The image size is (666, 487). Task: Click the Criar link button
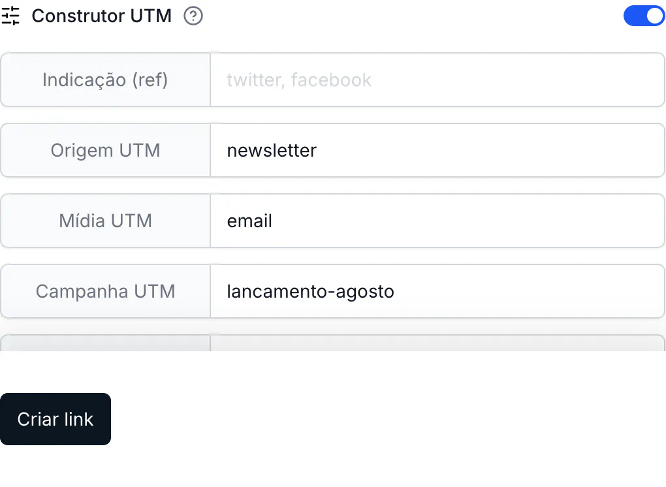[55, 419]
